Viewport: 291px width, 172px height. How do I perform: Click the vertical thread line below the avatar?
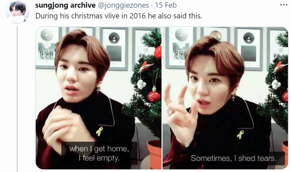tap(17, 99)
